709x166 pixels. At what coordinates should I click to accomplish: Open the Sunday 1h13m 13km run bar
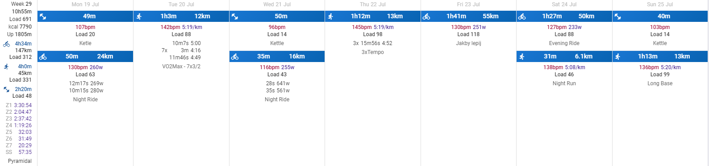pyautogui.click(x=660, y=57)
